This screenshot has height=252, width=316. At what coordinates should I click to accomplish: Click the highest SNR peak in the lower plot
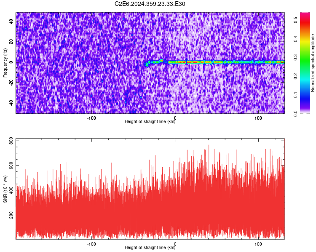point(209,145)
